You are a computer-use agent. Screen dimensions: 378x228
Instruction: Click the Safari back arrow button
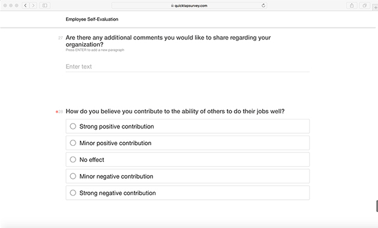click(25, 5)
